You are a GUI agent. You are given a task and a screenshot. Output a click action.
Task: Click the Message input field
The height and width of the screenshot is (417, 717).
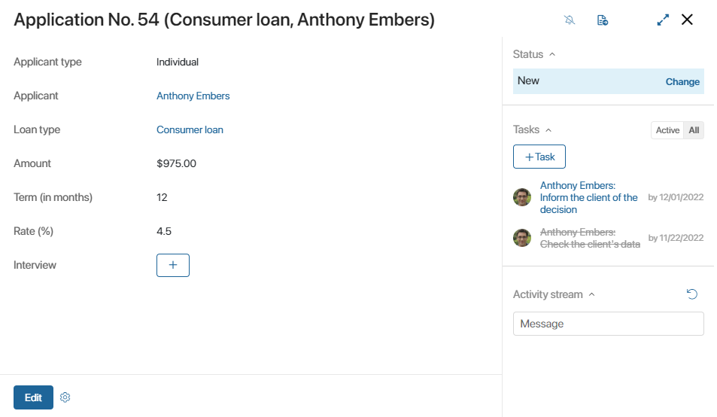pyautogui.click(x=608, y=324)
